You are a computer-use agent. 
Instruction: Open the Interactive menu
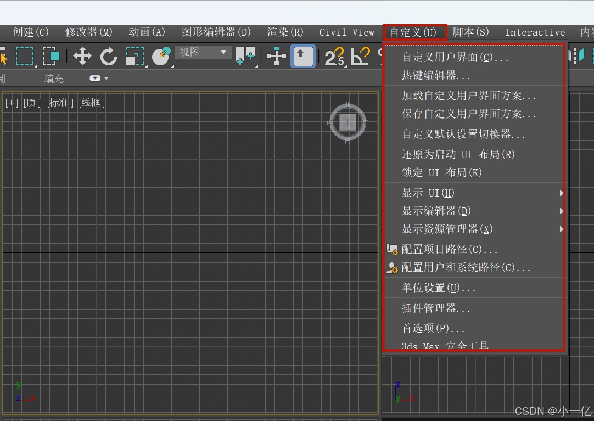click(x=535, y=32)
